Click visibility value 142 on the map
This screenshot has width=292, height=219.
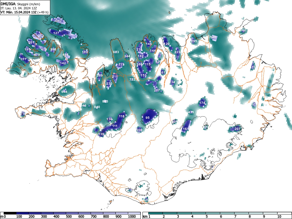(63, 63)
